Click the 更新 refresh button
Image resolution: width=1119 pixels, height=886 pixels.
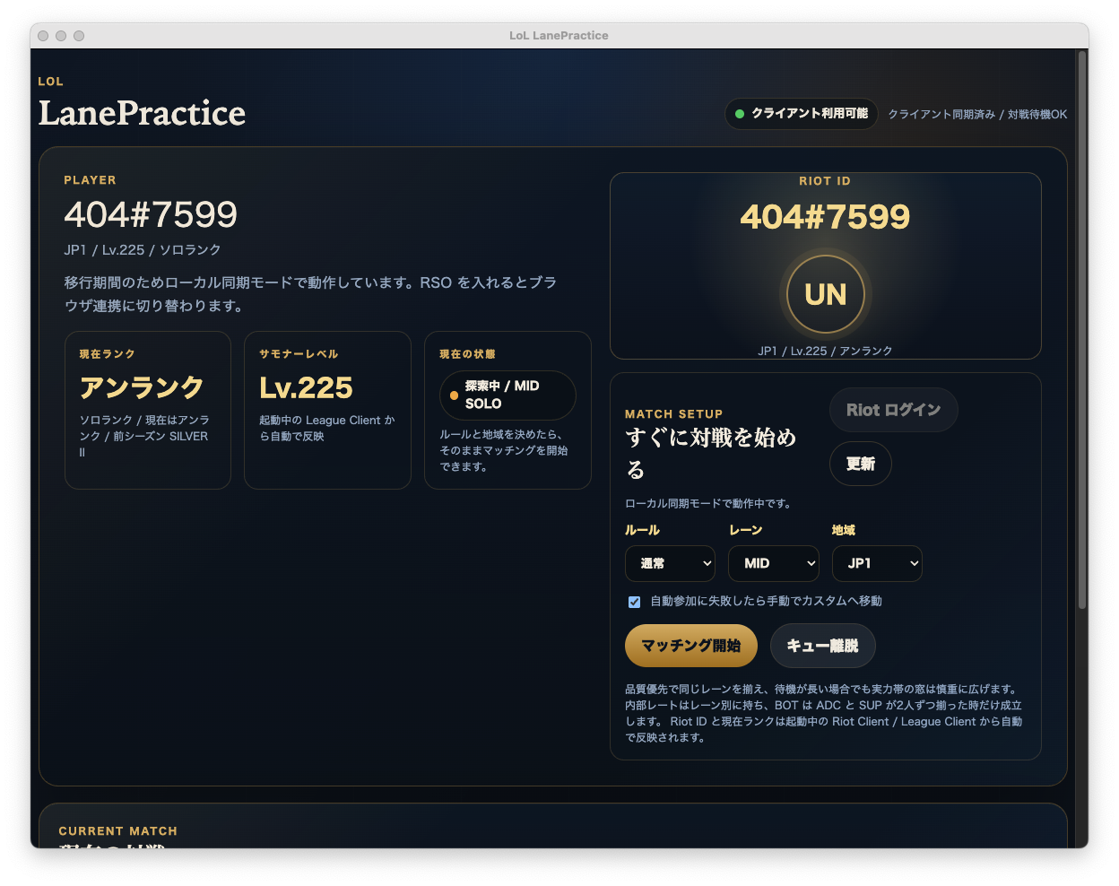click(860, 464)
